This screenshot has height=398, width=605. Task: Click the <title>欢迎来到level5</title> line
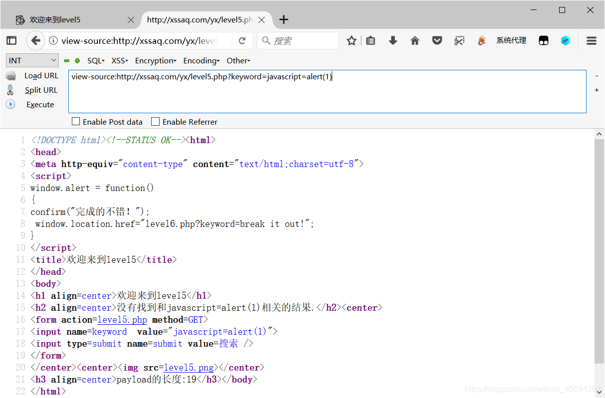[104, 260]
